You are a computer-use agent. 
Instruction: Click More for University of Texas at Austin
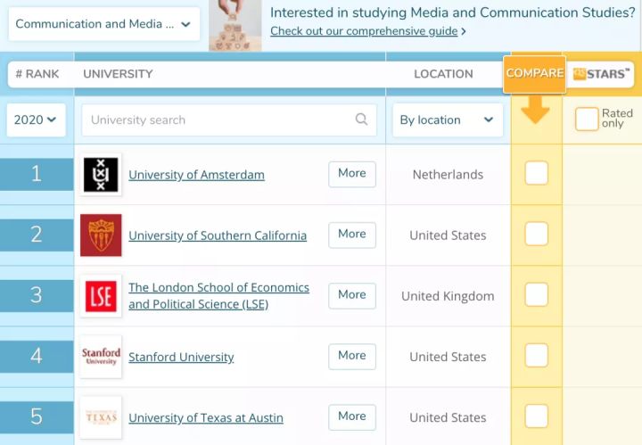point(352,416)
